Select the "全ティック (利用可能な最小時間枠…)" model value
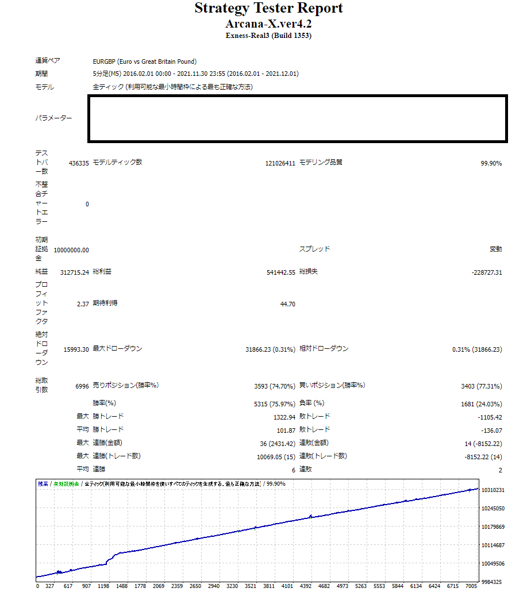The height and width of the screenshot is (592, 527). [x=173, y=87]
